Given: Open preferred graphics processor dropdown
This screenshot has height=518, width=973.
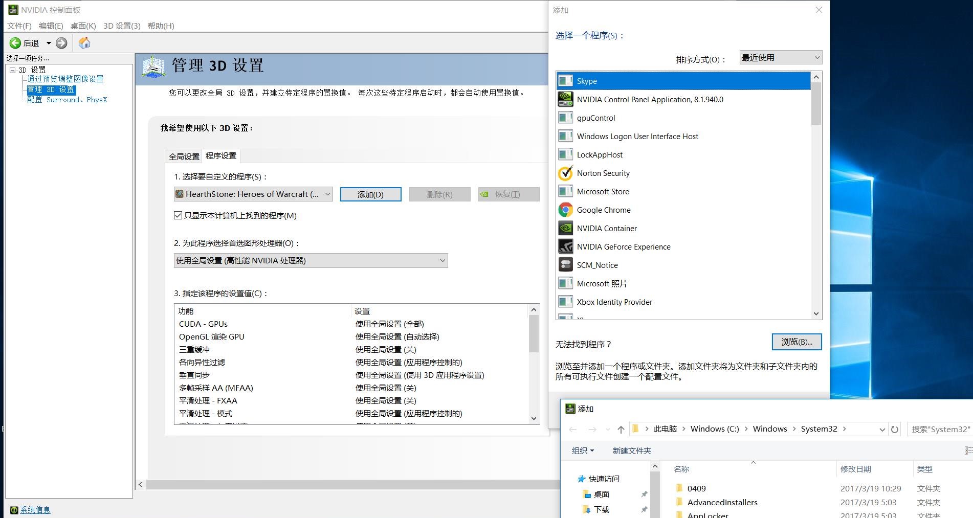Looking at the screenshot, I should point(311,260).
